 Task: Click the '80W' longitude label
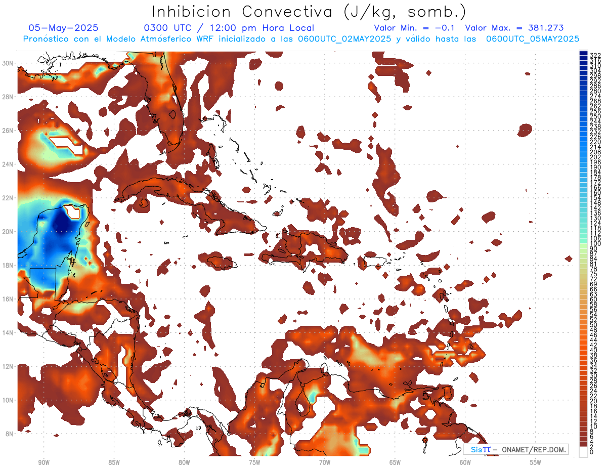pyautogui.click(x=184, y=462)
